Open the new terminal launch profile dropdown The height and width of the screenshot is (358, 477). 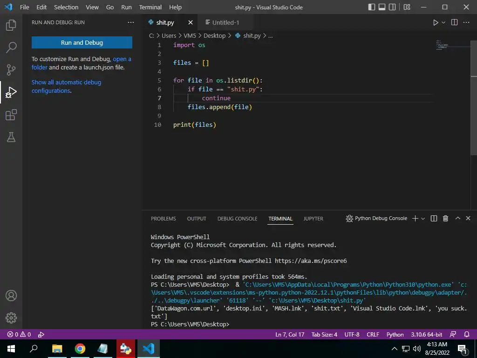tap(423, 218)
